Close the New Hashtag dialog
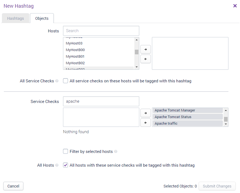The image size is (240, 193). click(x=235, y=6)
